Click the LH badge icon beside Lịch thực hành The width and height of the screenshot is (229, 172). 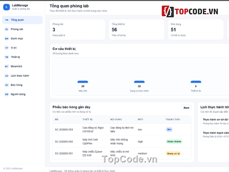pos(6,76)
